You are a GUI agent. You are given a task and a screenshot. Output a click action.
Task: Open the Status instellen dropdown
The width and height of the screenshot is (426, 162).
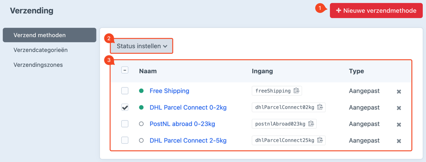(142, 46)
